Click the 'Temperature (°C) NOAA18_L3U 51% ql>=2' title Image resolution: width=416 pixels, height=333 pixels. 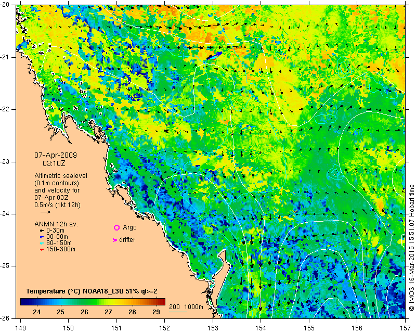pyautogui.click(x=92, y=291)
